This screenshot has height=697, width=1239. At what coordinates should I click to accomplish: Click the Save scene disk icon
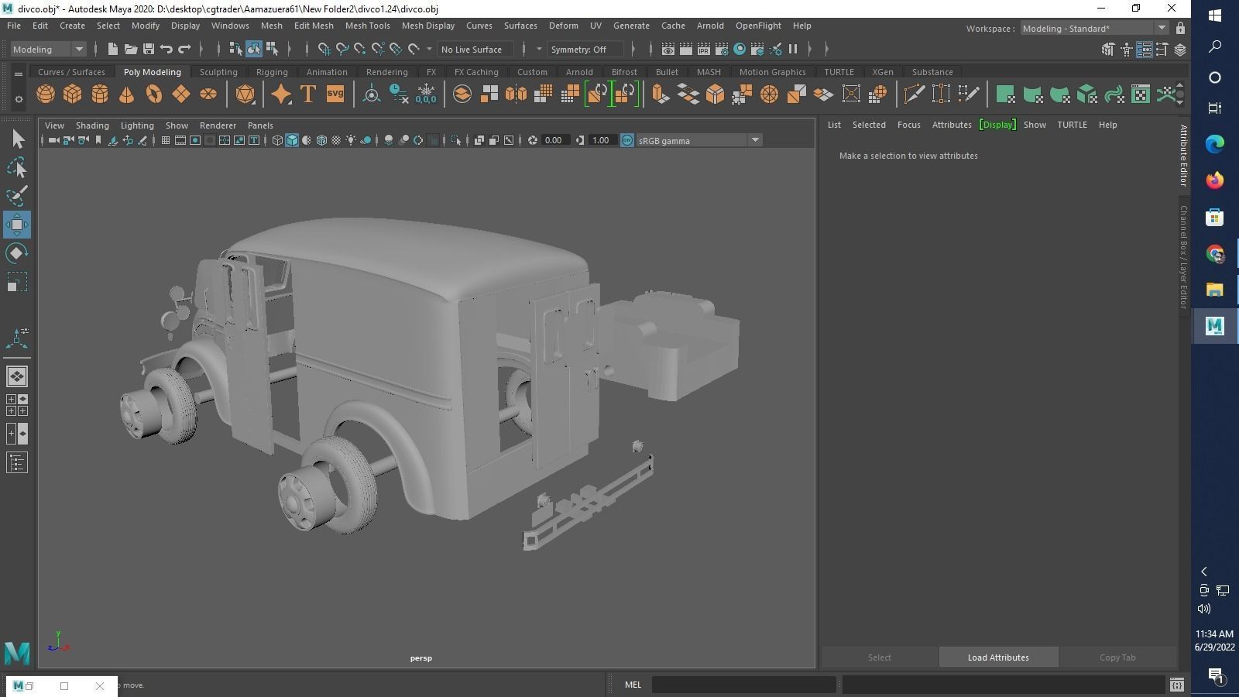click(x=149, y=50)
